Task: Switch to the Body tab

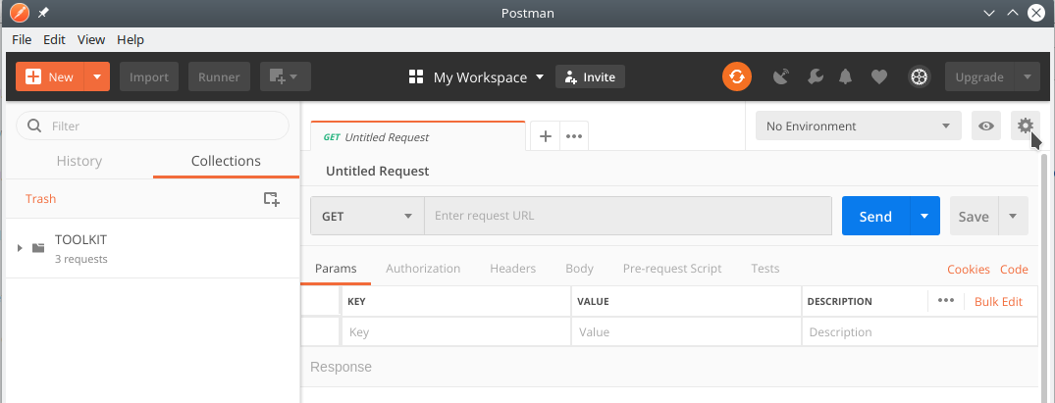Action: tap(579, 269)
